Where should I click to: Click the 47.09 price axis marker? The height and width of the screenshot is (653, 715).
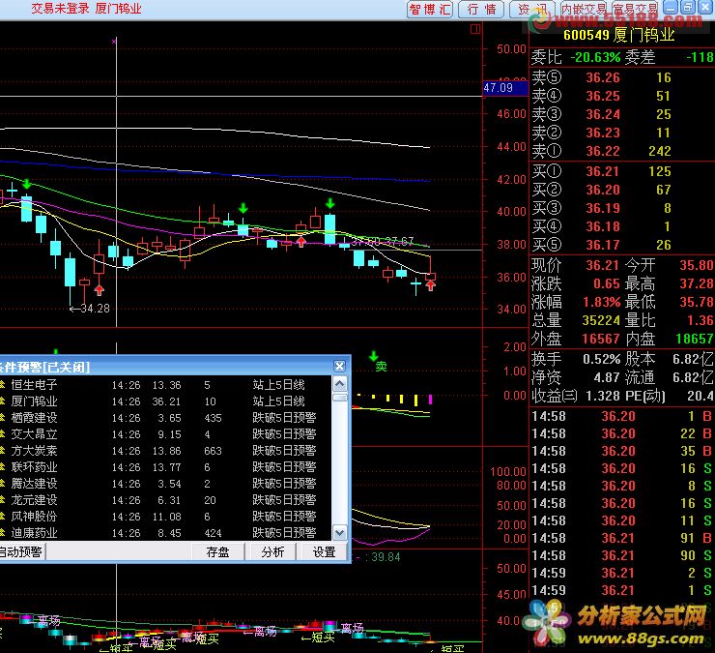click(504, 88)
